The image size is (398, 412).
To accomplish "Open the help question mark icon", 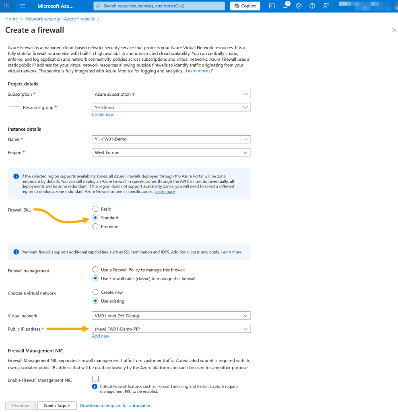I will (x=312, y=6).
